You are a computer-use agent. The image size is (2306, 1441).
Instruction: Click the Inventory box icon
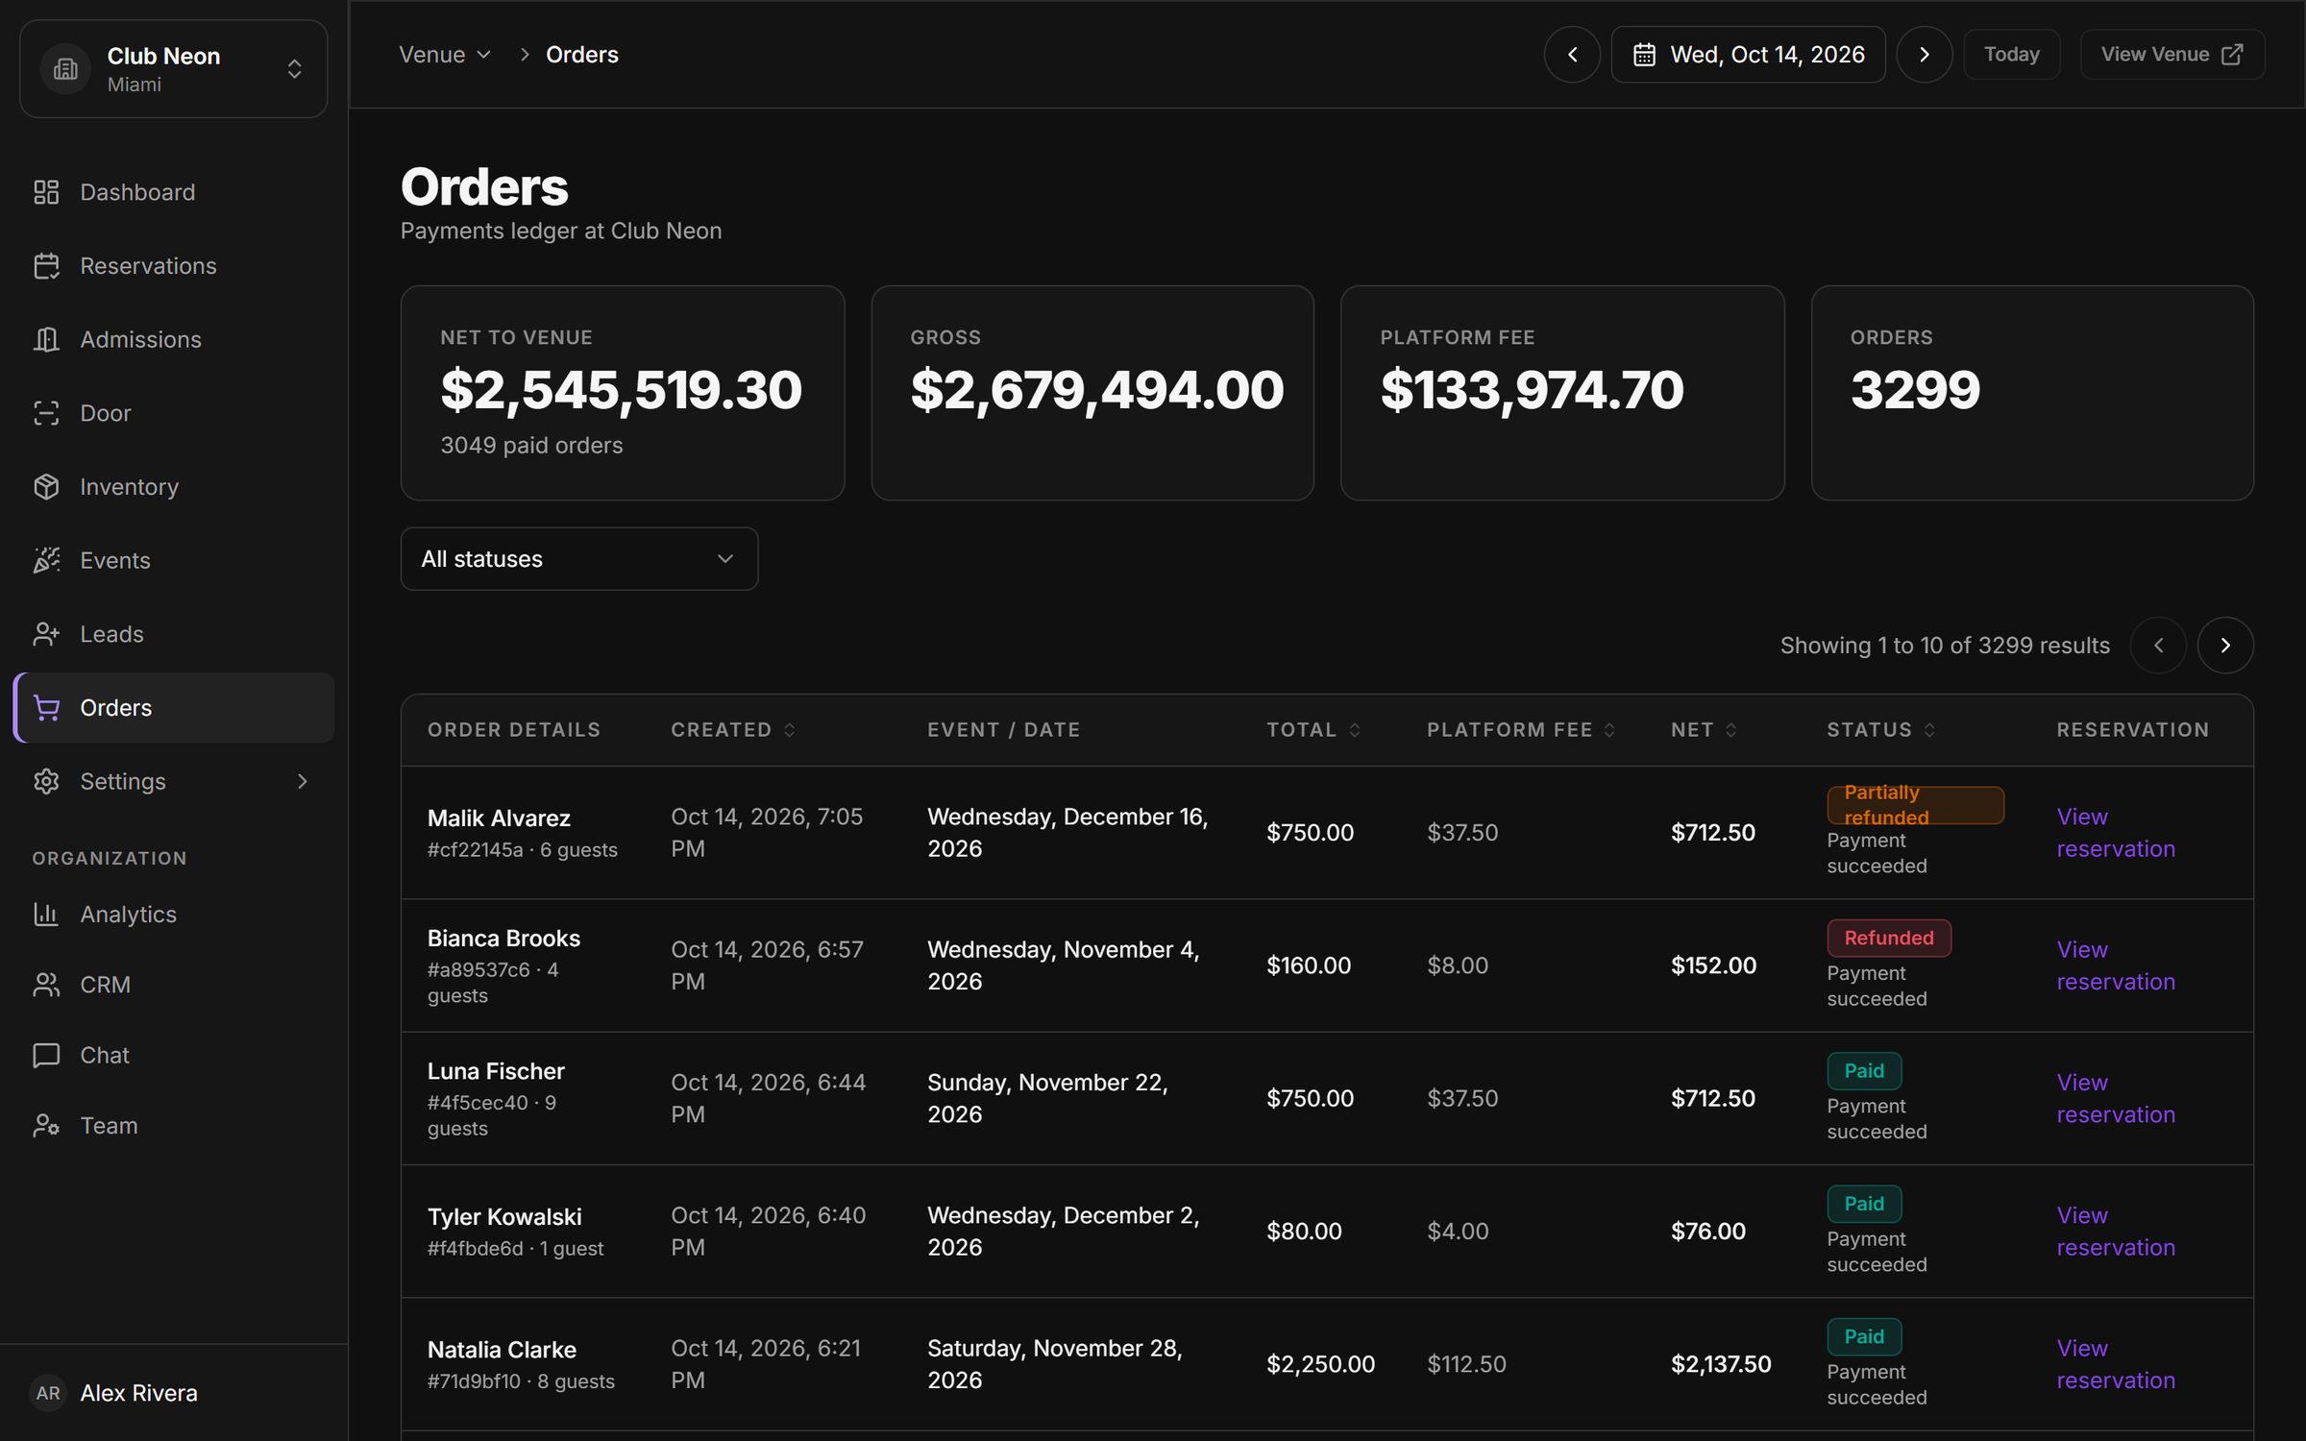[x=46, y=487]
